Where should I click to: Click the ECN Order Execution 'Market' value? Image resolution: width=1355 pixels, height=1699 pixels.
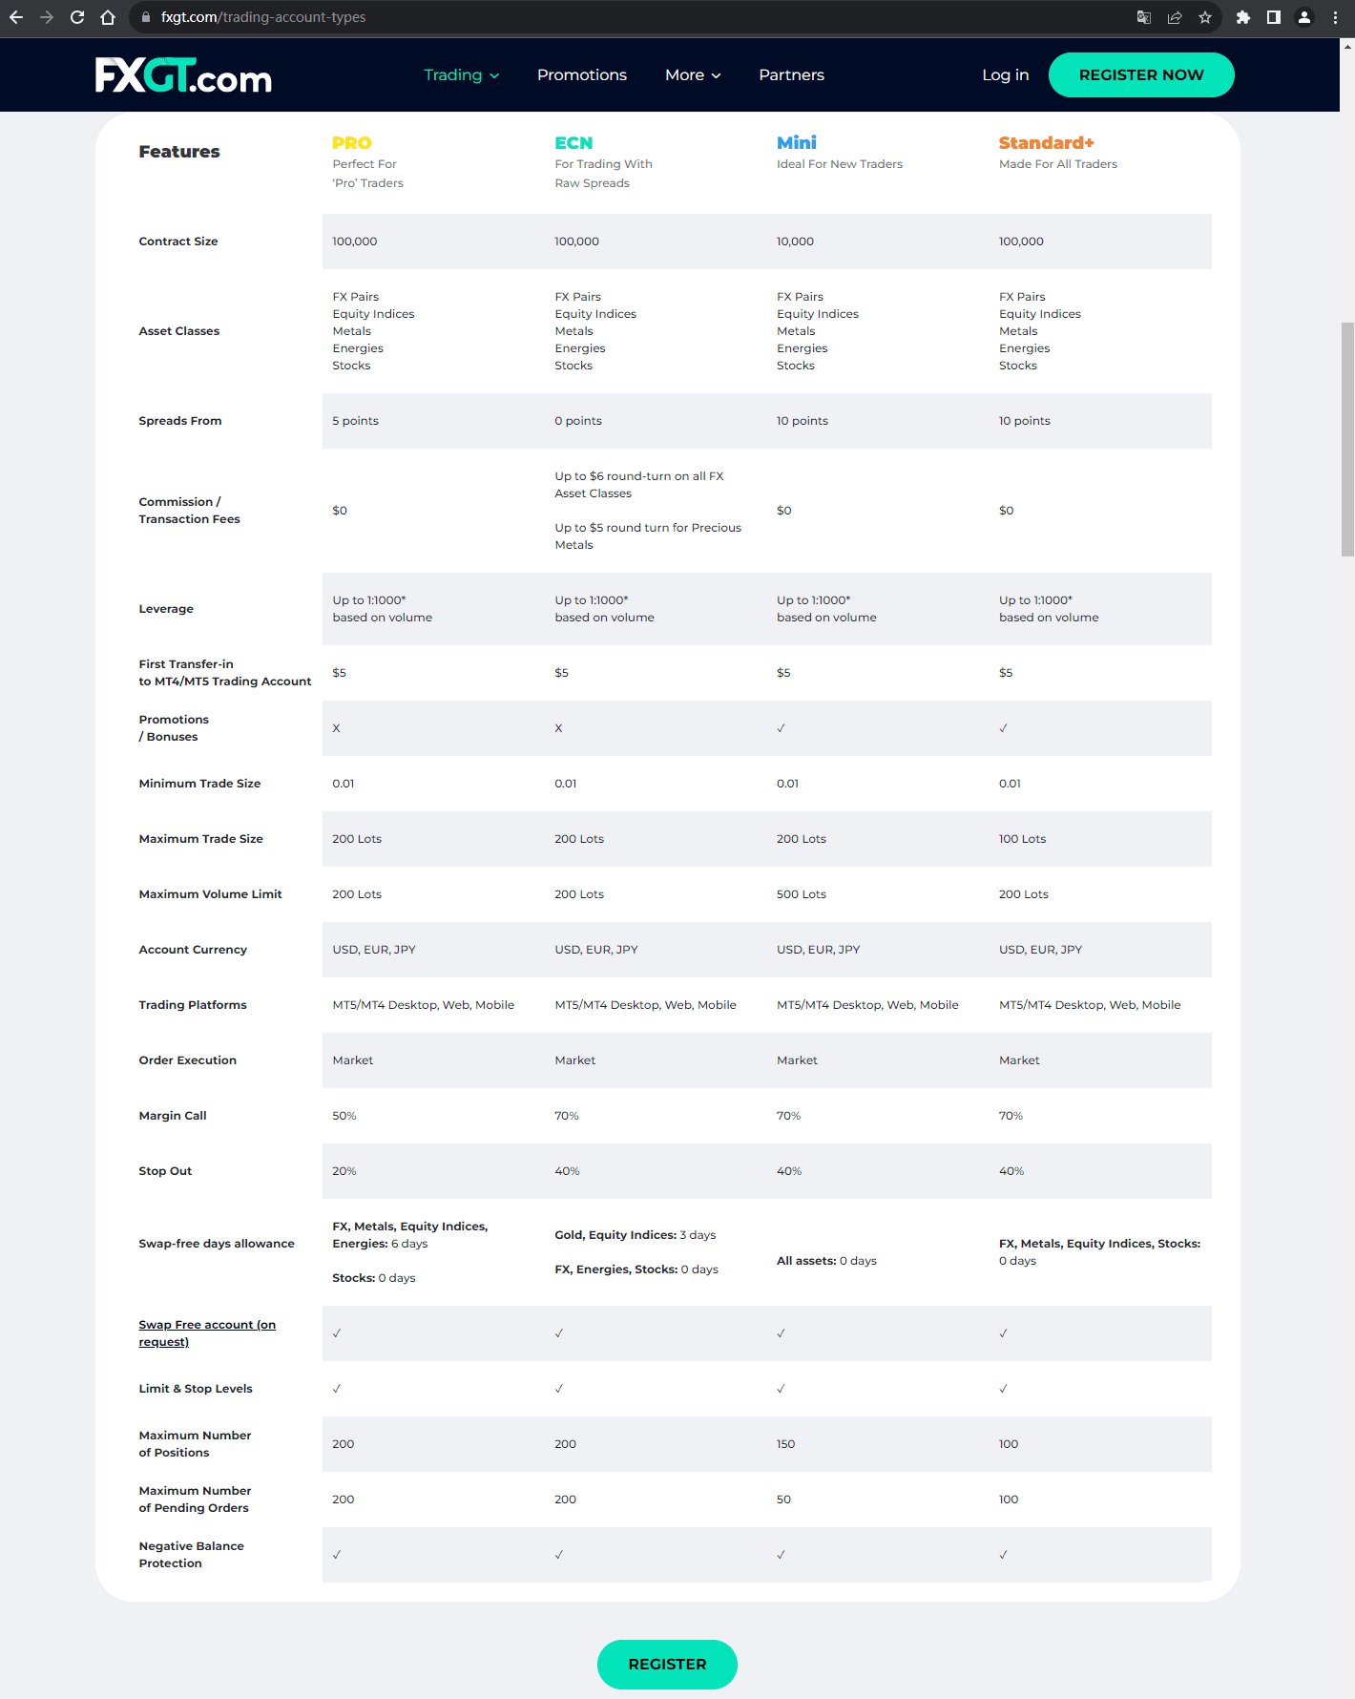pos(575,1060)
